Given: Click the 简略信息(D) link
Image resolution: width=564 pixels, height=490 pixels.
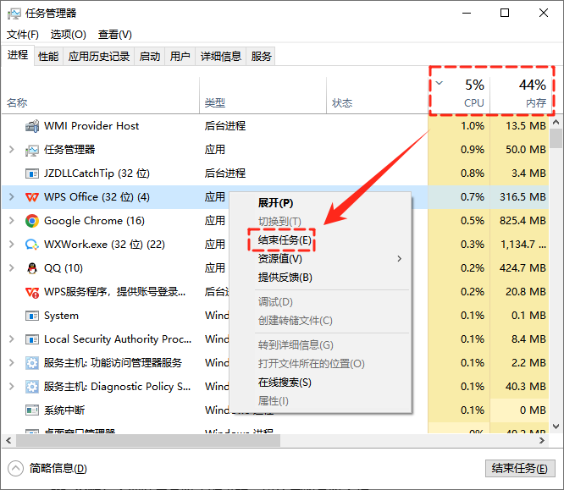Looking at the screenshot, I should (x=58, y=469).
